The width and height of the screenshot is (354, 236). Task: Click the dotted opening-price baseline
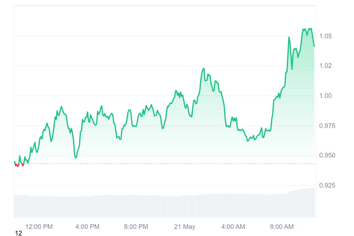pos(165,163)
